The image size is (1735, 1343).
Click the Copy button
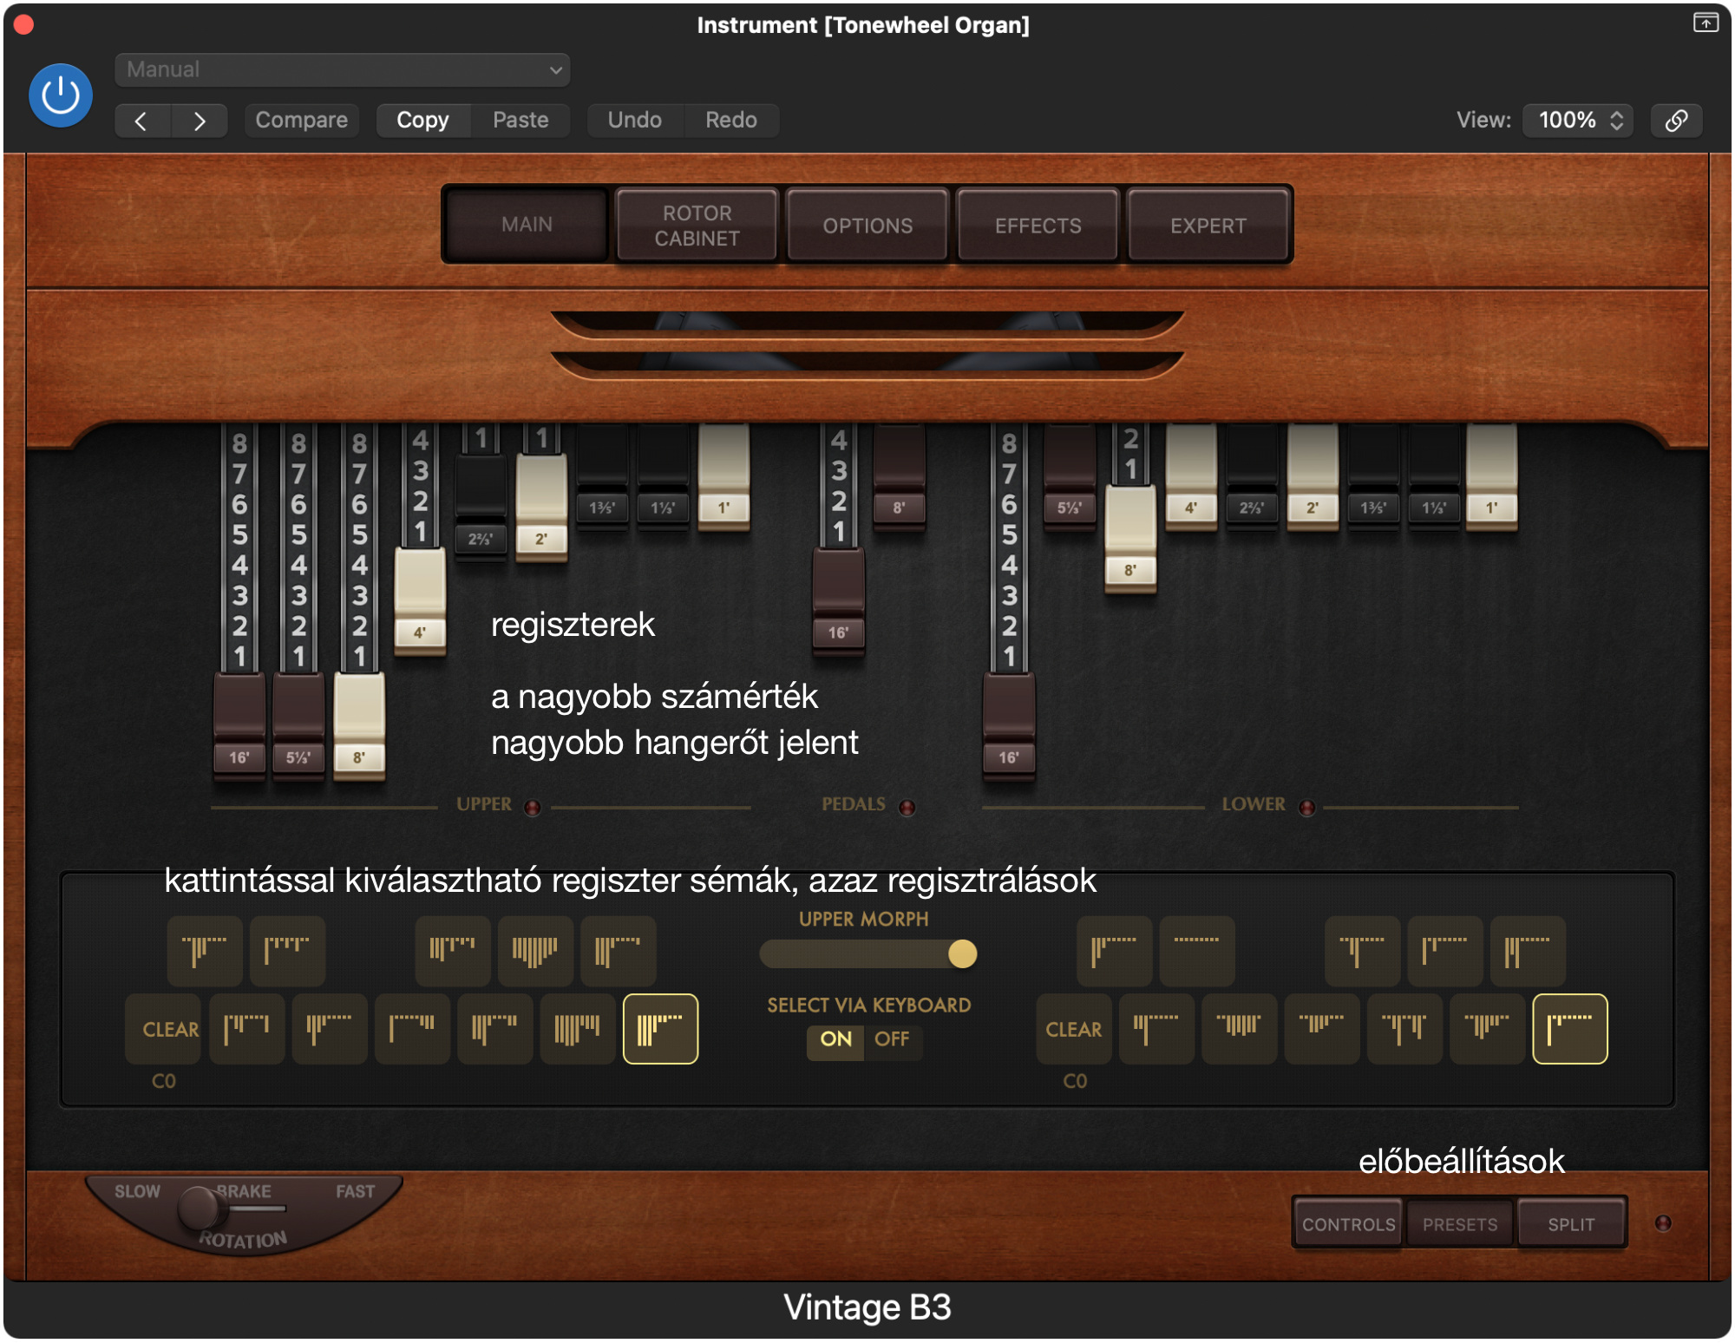click(422, 121)
